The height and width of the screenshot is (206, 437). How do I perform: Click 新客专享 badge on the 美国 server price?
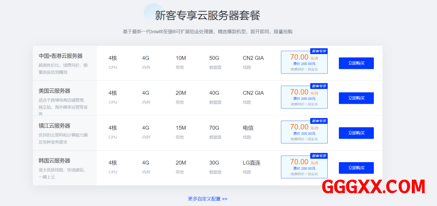click(x=318, y=86)
